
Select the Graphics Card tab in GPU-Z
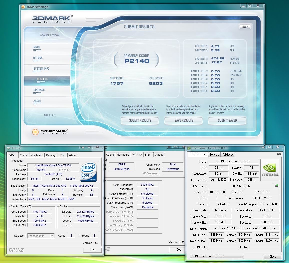198,154
